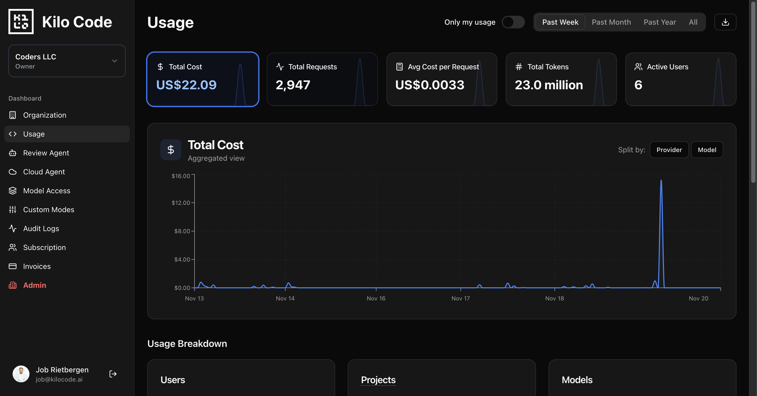Screen dimensions: 757x396
Task: Click the dollar icon on Total Cost chart
Action: click(171, 150)
